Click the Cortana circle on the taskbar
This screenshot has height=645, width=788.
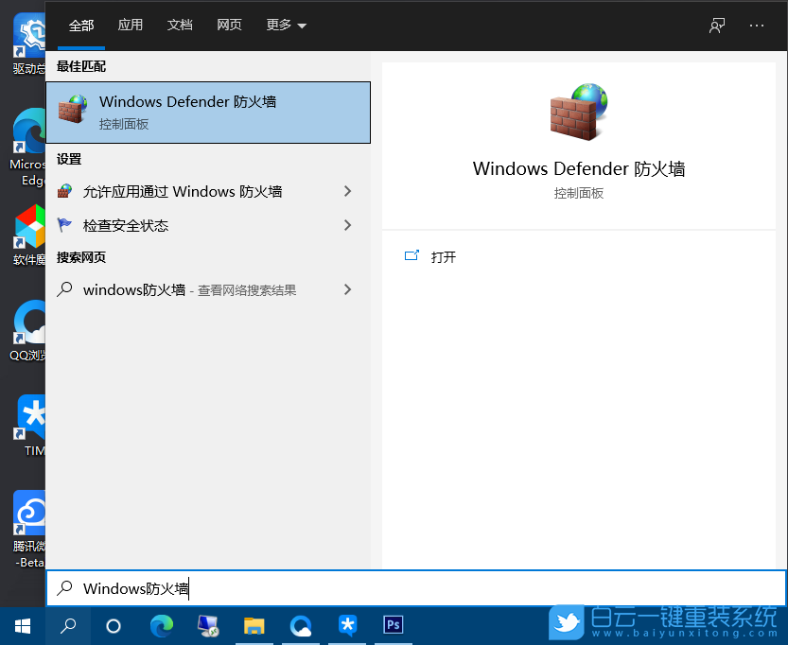(114, 625)
